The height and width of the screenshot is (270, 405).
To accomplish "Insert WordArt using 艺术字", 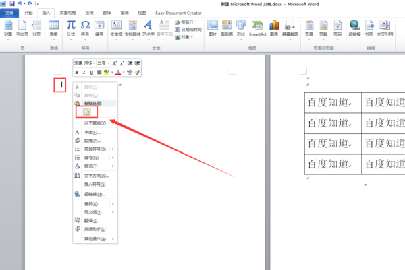I will (148, 29).
